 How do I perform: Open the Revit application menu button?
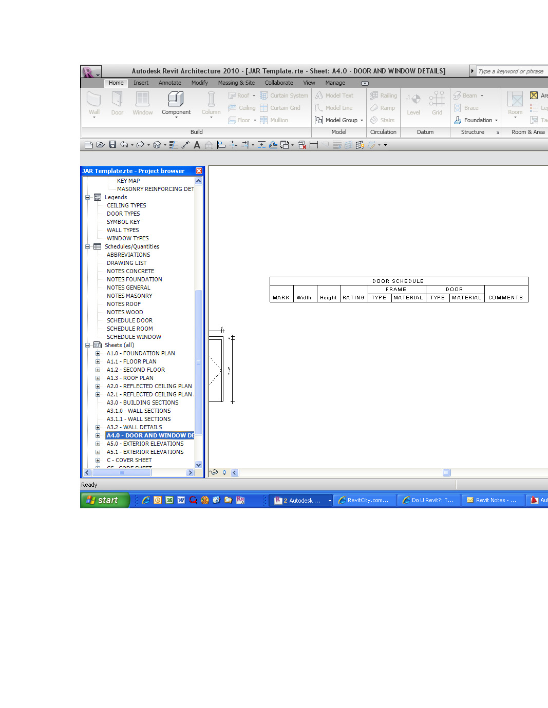[x=91, y=71]
